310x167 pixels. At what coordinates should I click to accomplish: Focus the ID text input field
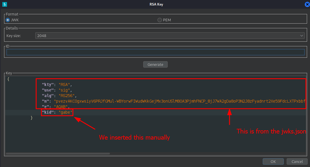pos(155,52)
